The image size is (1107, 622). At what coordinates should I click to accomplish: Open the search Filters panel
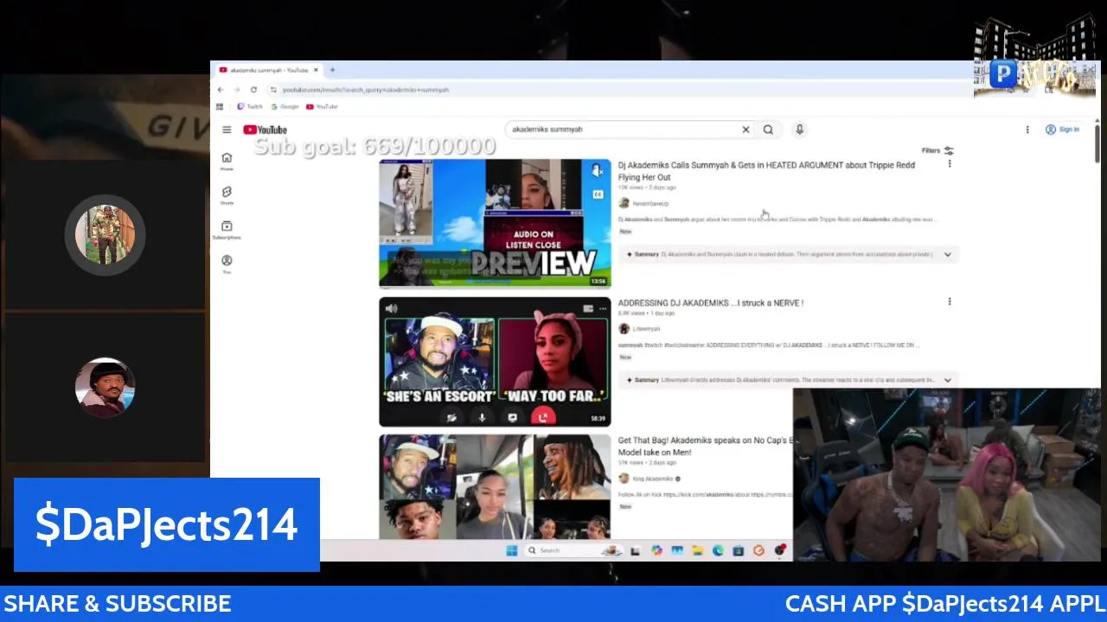click(937, 150)
